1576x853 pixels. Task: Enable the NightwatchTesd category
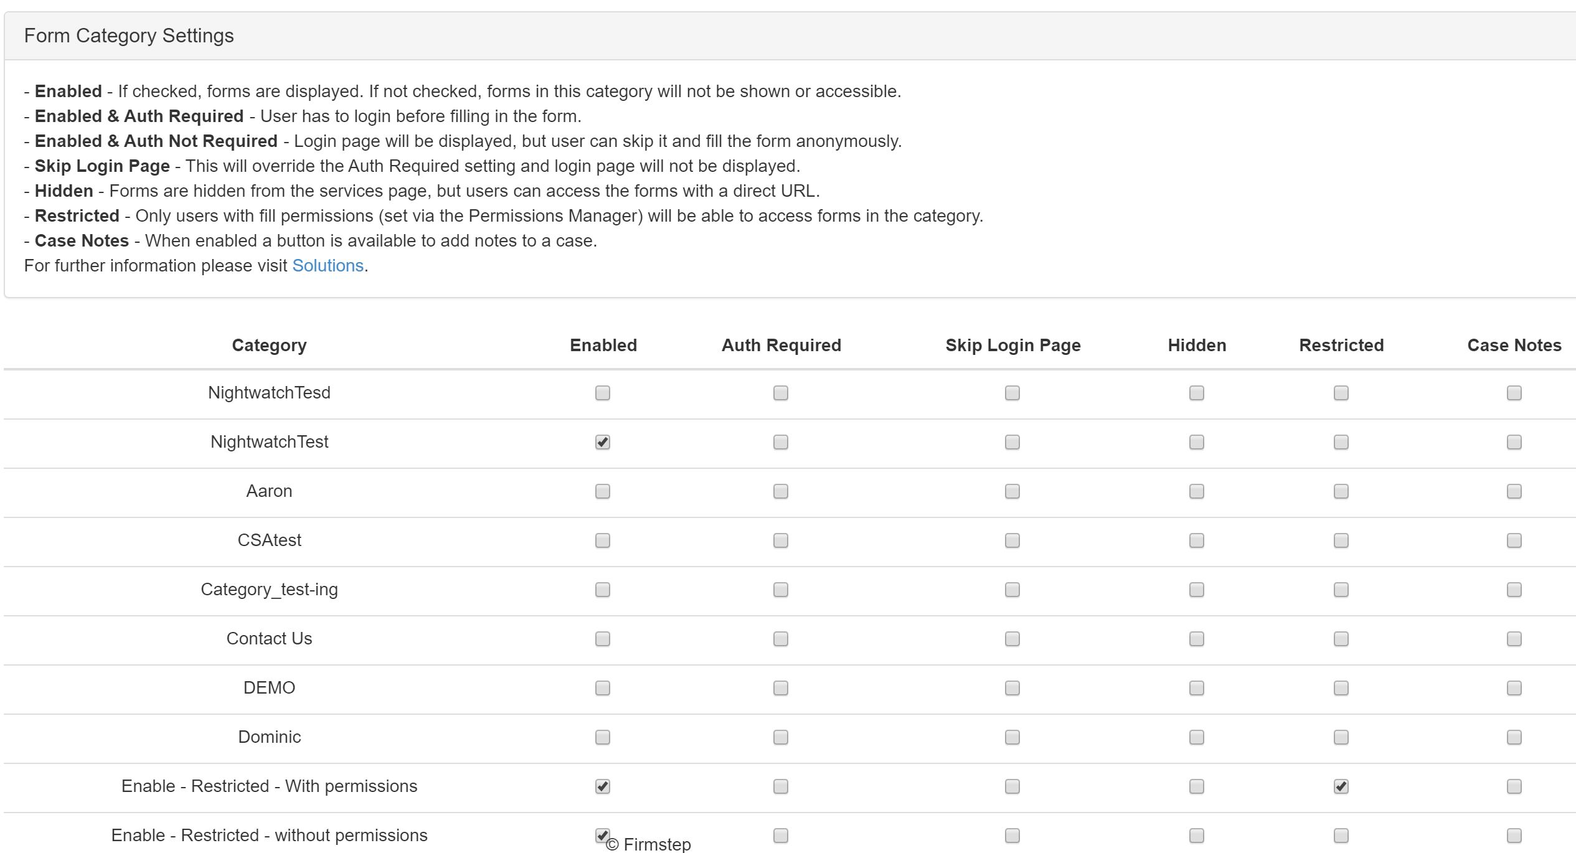pos(602,393)
